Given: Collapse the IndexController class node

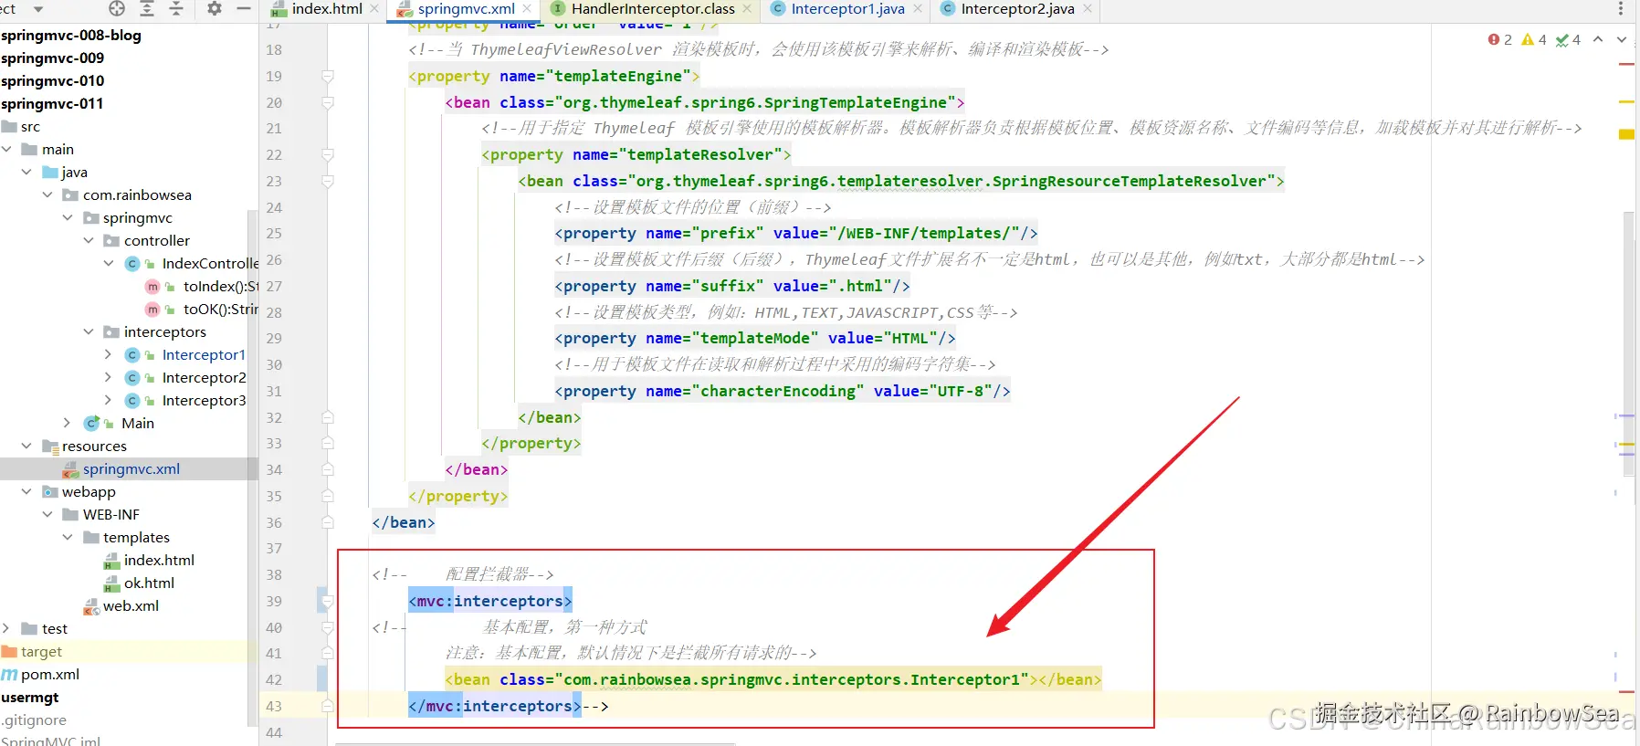Looking at the screenshot, I should [109, 263].
